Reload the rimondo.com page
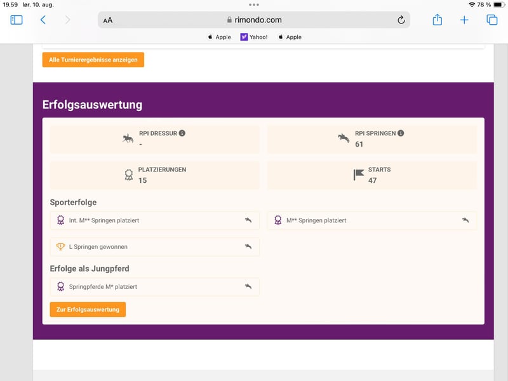This screenshot has height=381, width=508. tap(401, 20)
